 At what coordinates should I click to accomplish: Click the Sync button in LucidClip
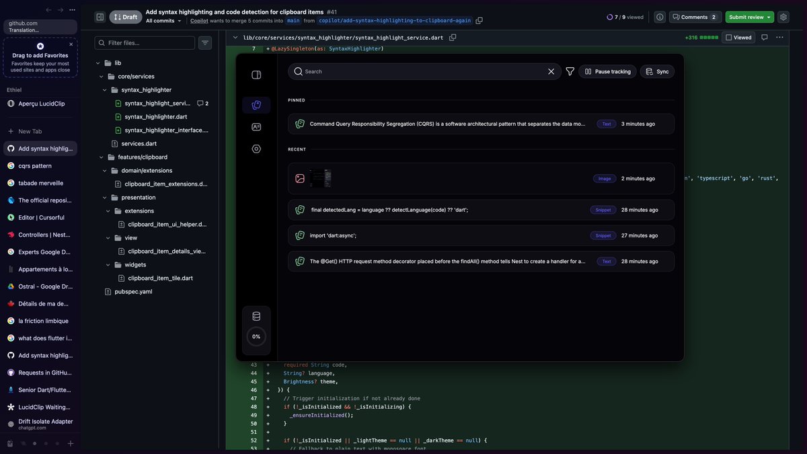click(x=657, y=71)
